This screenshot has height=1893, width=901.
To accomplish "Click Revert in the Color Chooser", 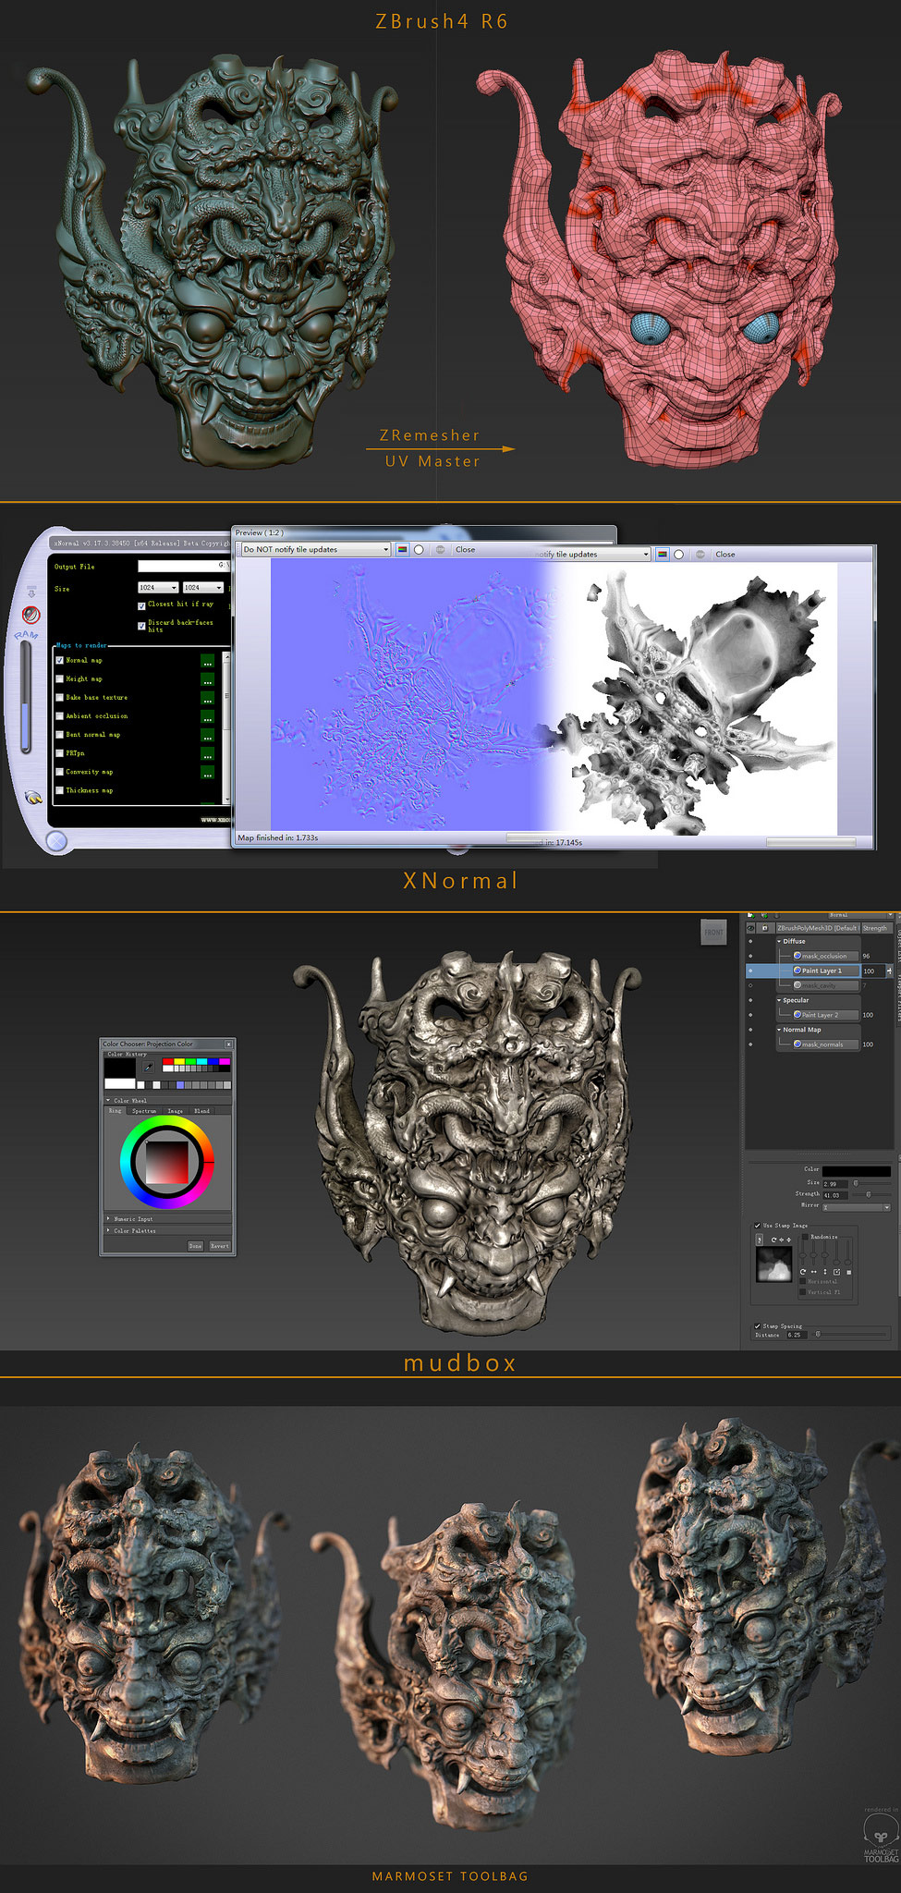I will click(x=220, y=1246).
